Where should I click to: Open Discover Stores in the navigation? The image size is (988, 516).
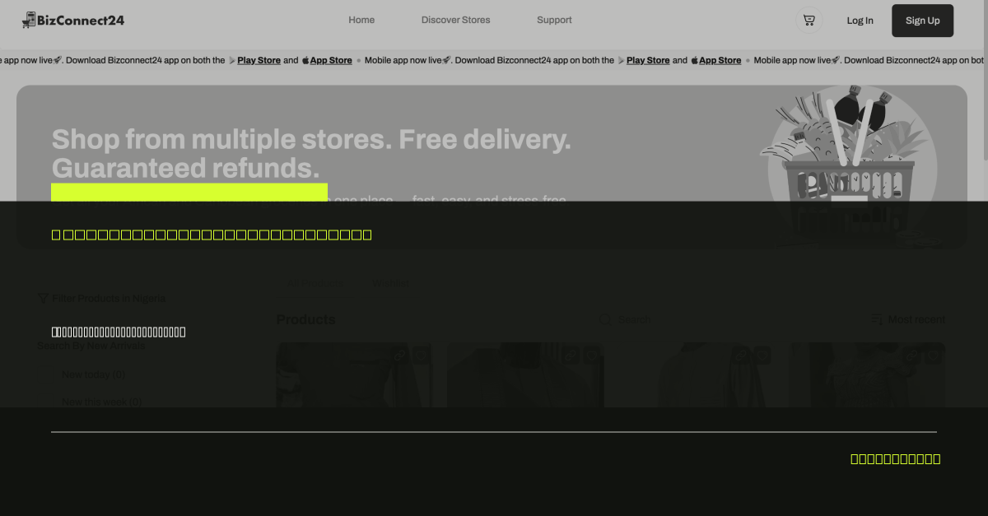click(x=455, y=20)
